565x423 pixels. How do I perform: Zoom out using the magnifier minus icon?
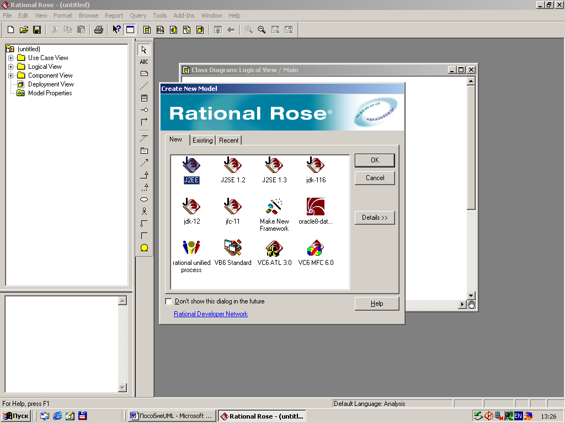262,30
